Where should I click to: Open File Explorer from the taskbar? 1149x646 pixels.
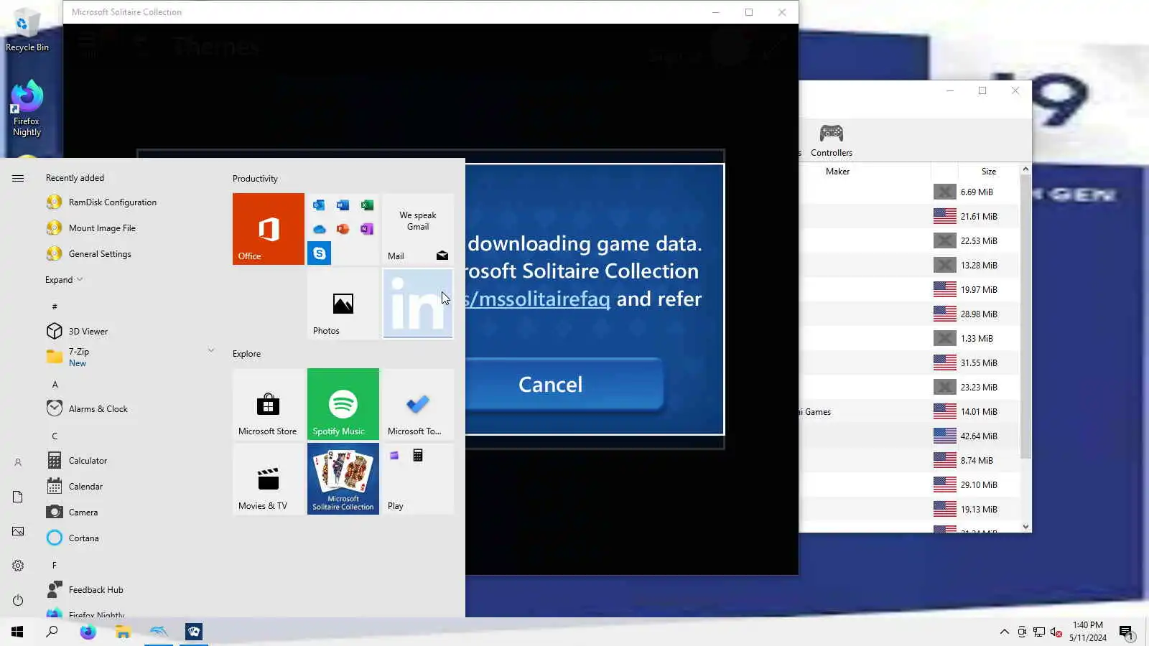[x=123, y=632]
